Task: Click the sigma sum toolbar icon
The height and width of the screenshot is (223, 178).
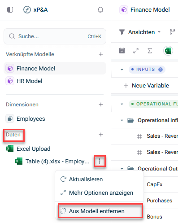Action: point(150,51)
